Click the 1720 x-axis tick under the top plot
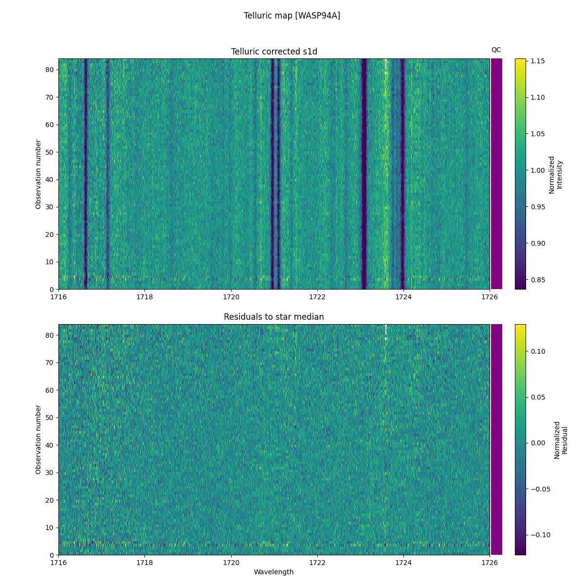Screen dimensions: 584x584 [x=231, y=297]
